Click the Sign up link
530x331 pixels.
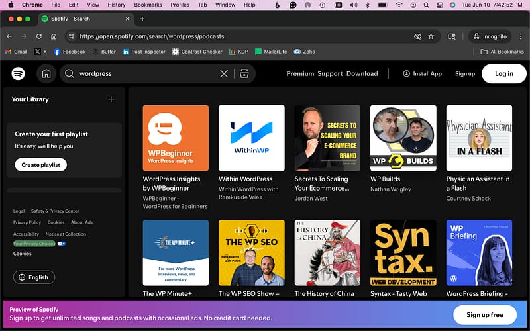(x=465, y=73)
